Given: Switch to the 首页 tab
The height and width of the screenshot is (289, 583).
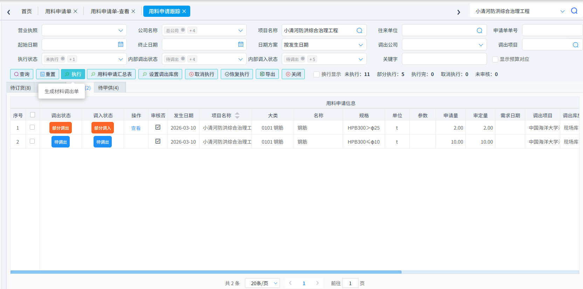Looking at the screenshot, I should [x=27, y=11].
